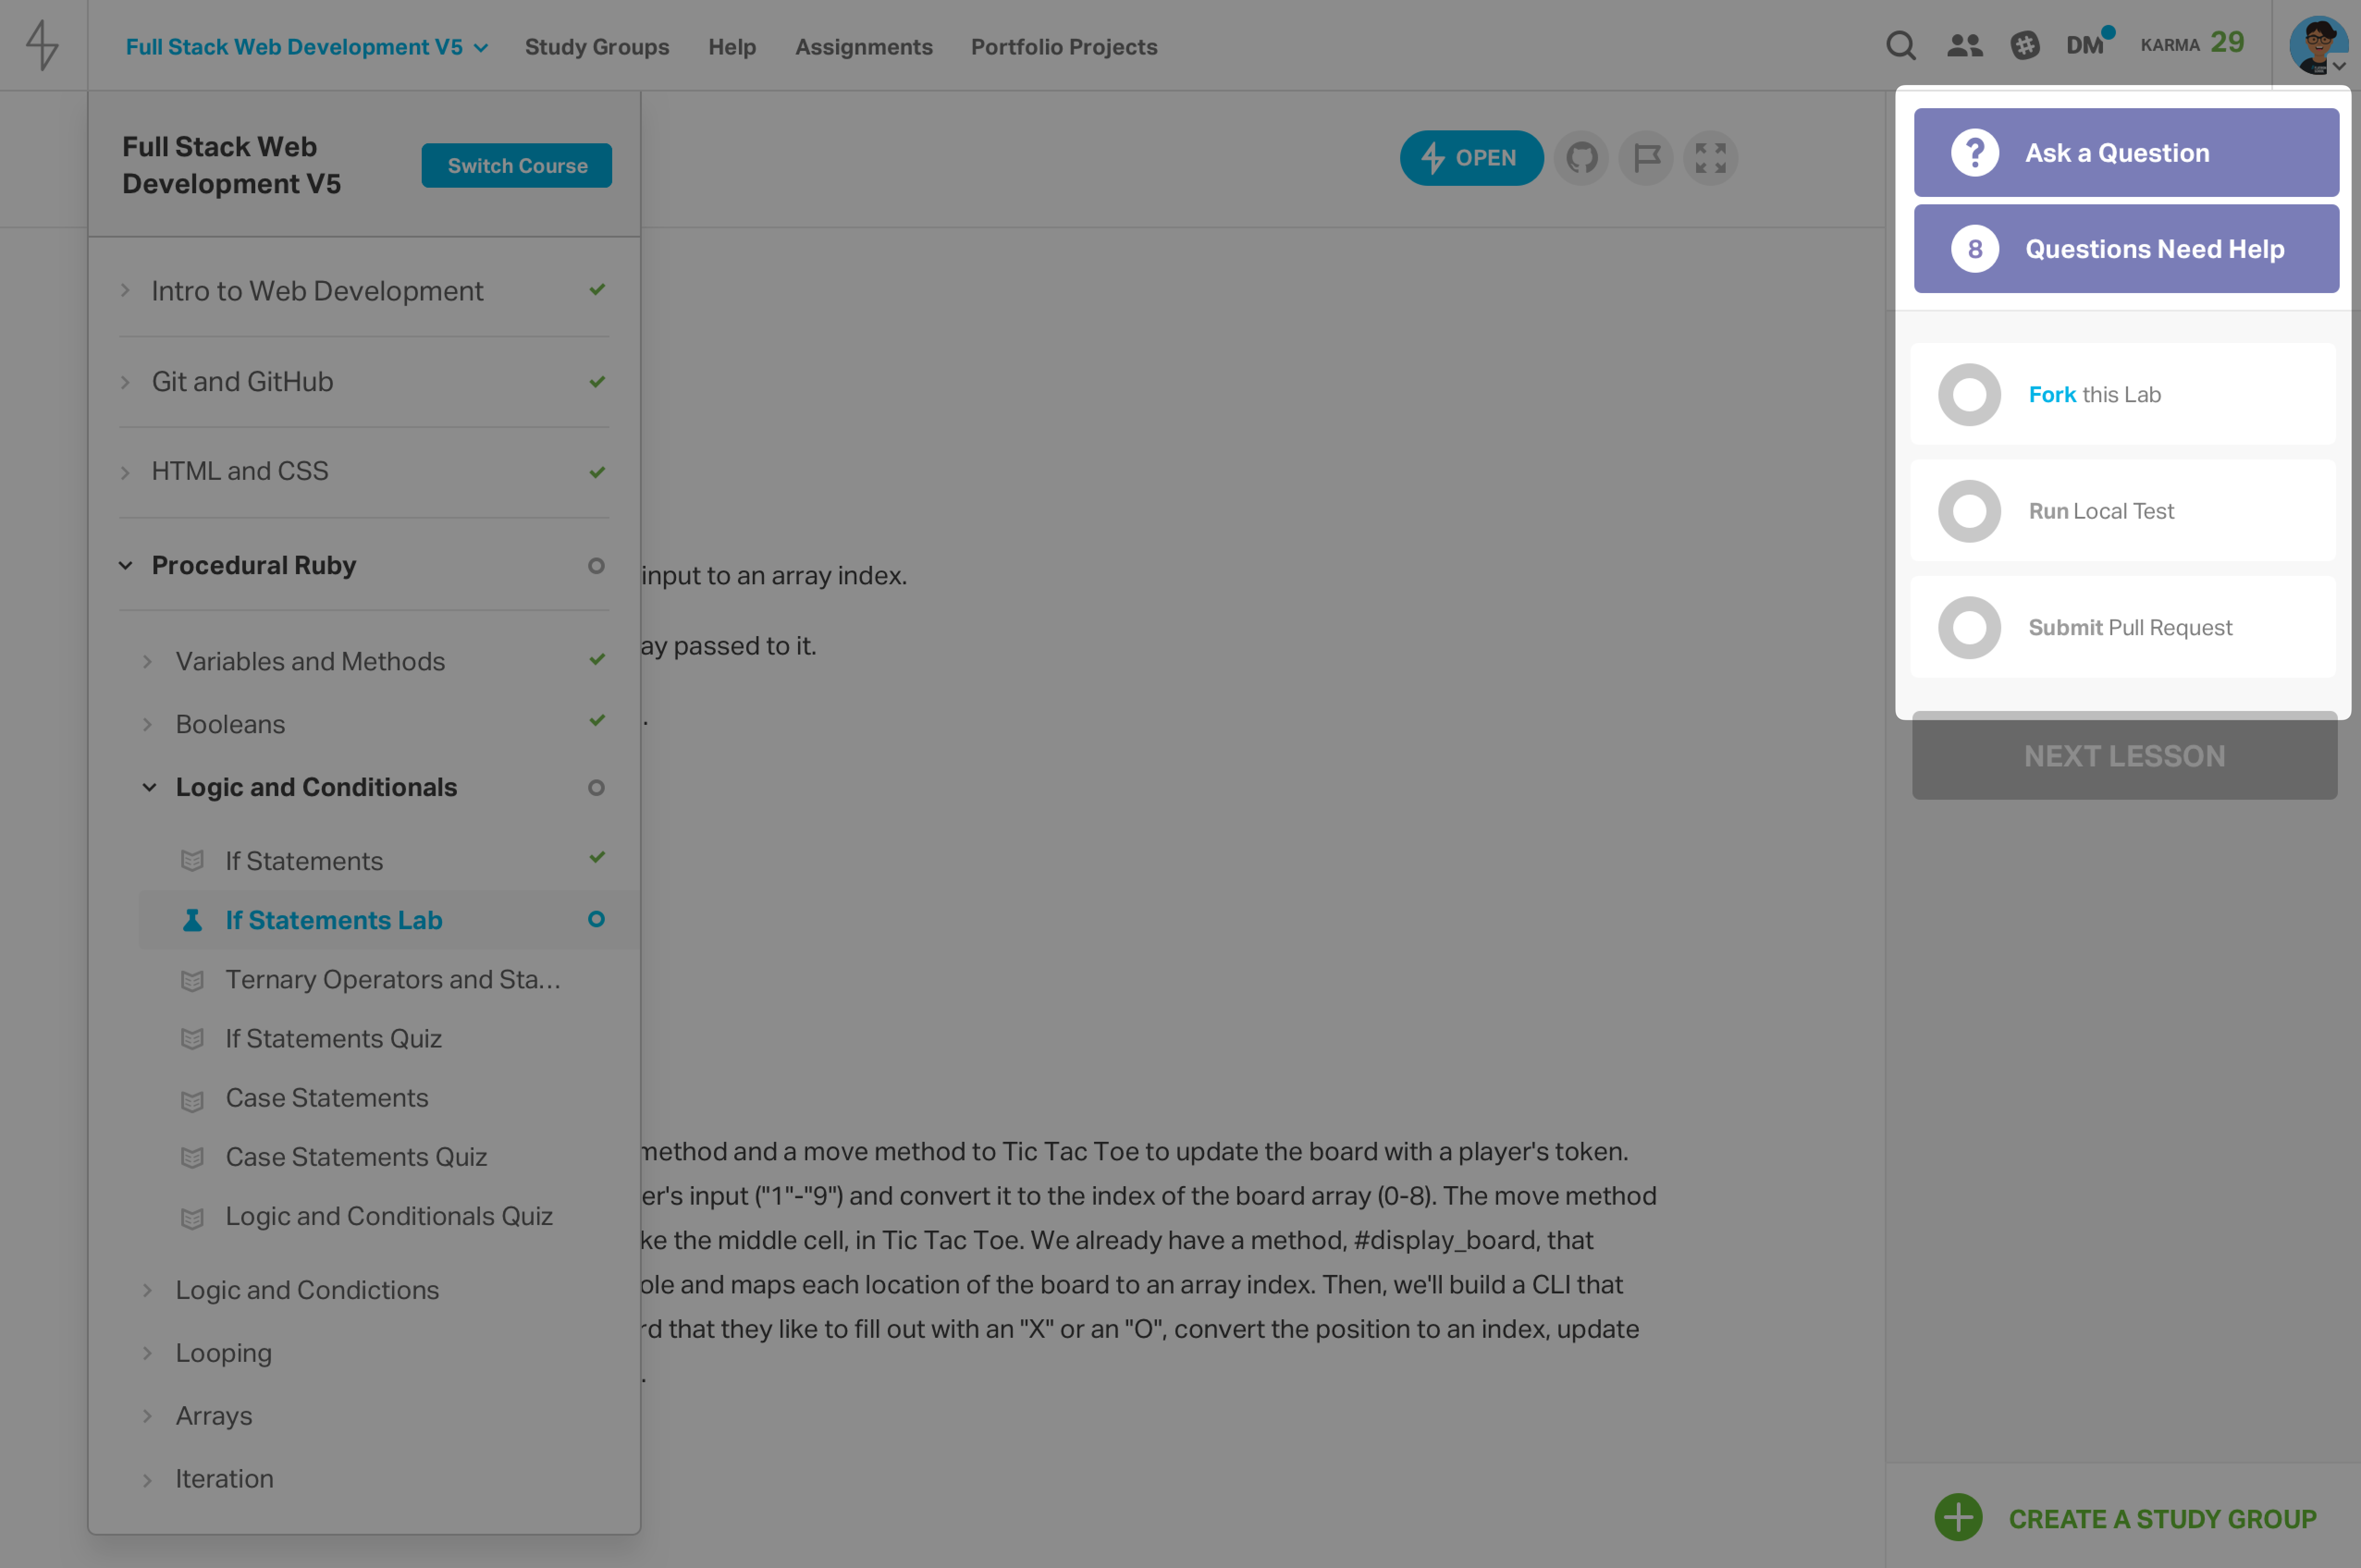Toggle the Fork this Lab status circle
2361x1568 pixels.
(1969, 395)
